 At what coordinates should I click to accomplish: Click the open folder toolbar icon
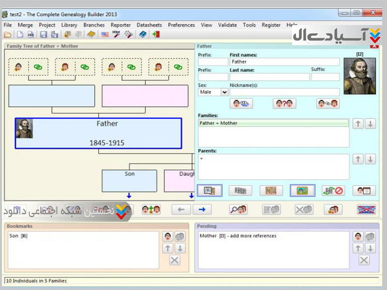click(8, 34)
